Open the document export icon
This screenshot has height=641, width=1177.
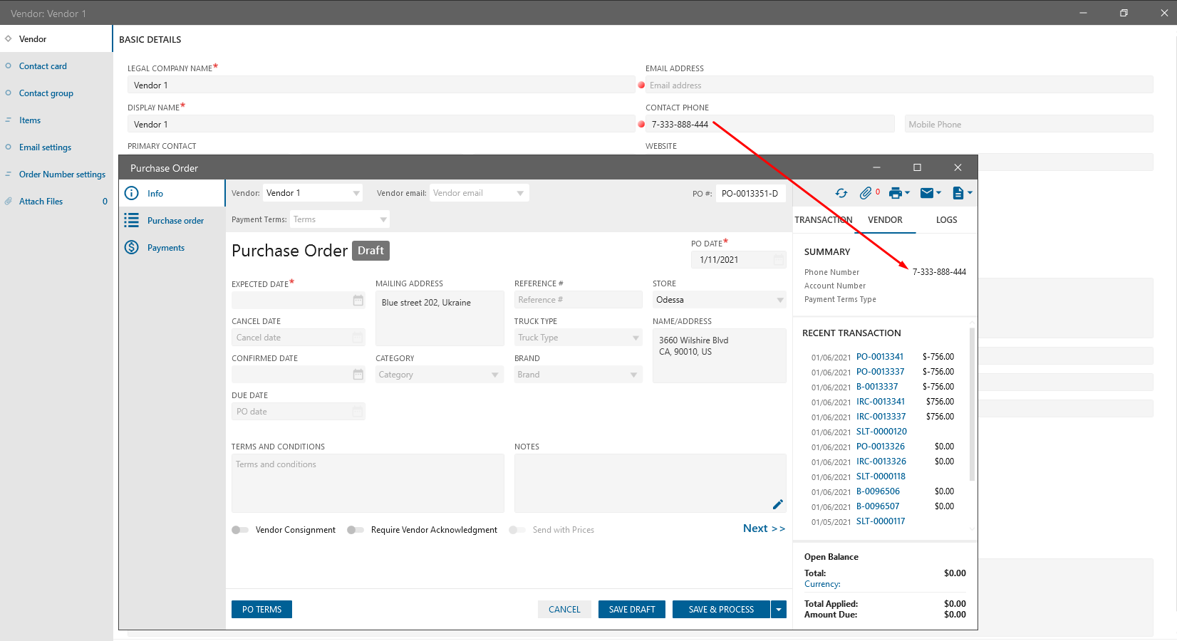958,193
